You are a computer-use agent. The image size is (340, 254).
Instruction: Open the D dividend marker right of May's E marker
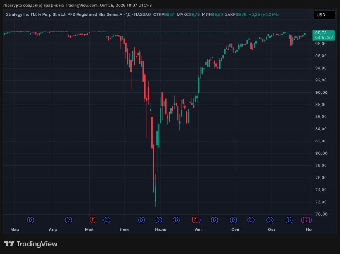coord(107,220)
